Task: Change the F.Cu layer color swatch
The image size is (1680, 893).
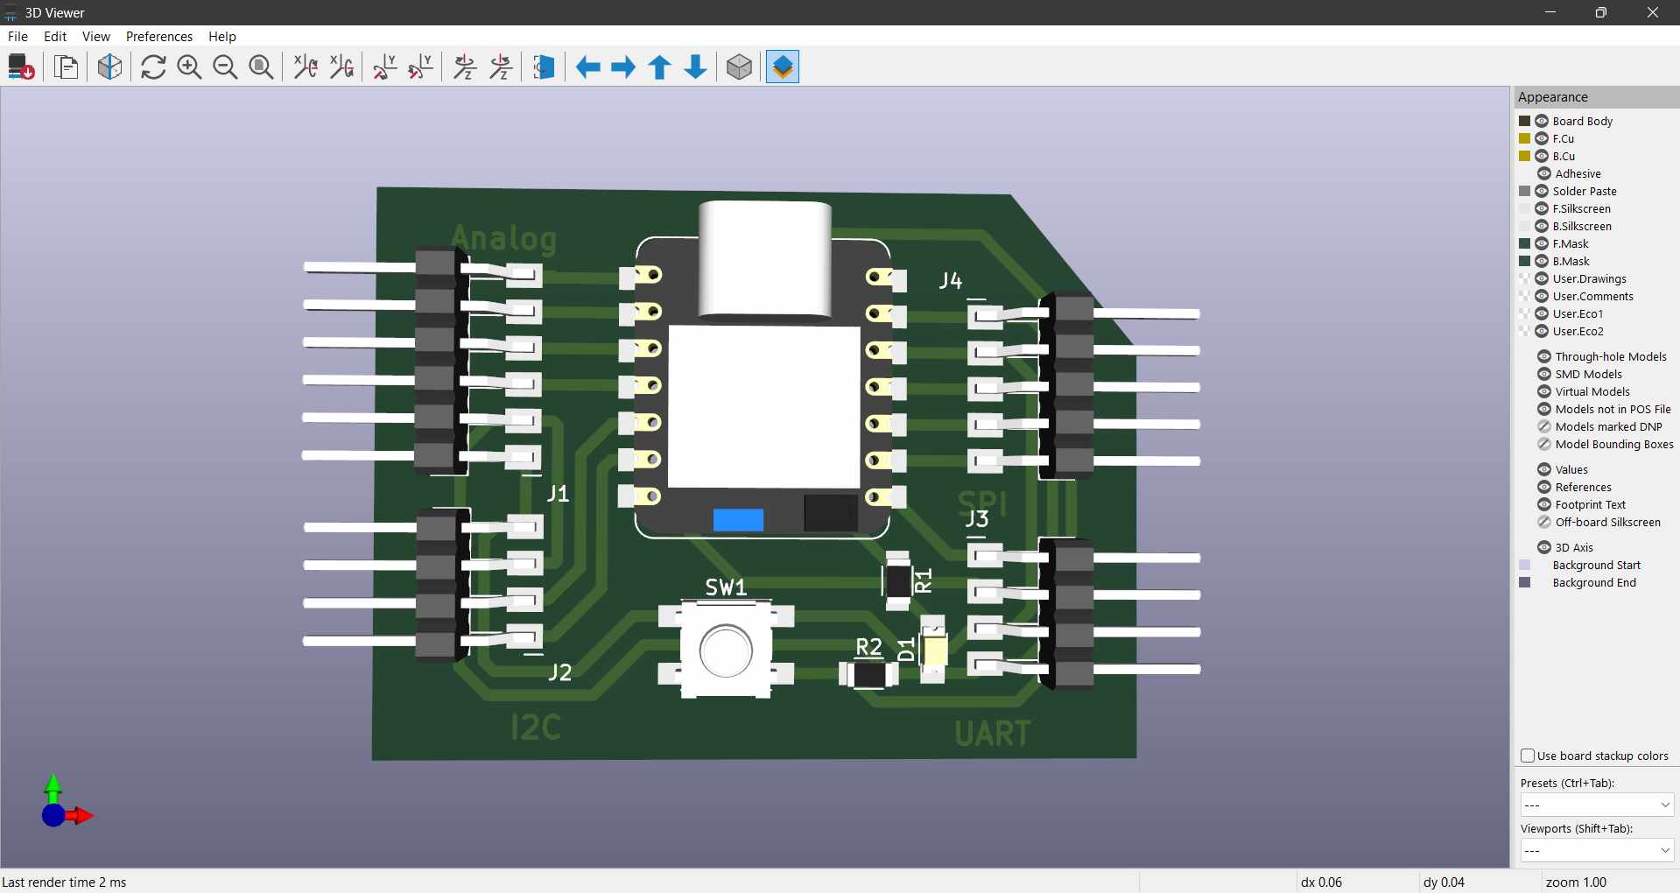Action: click(x=1524, y=138)
